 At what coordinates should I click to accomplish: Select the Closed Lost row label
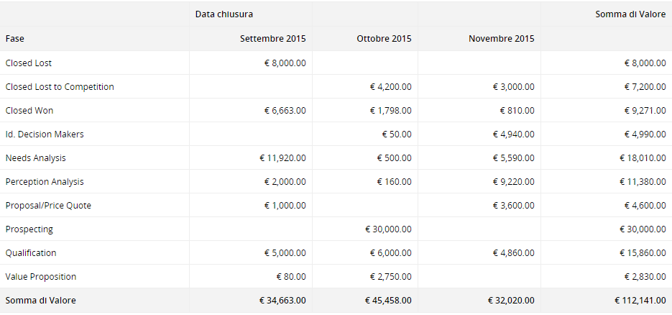point(28,63)
